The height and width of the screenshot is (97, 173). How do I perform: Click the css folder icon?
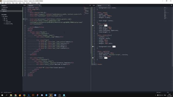4,18
